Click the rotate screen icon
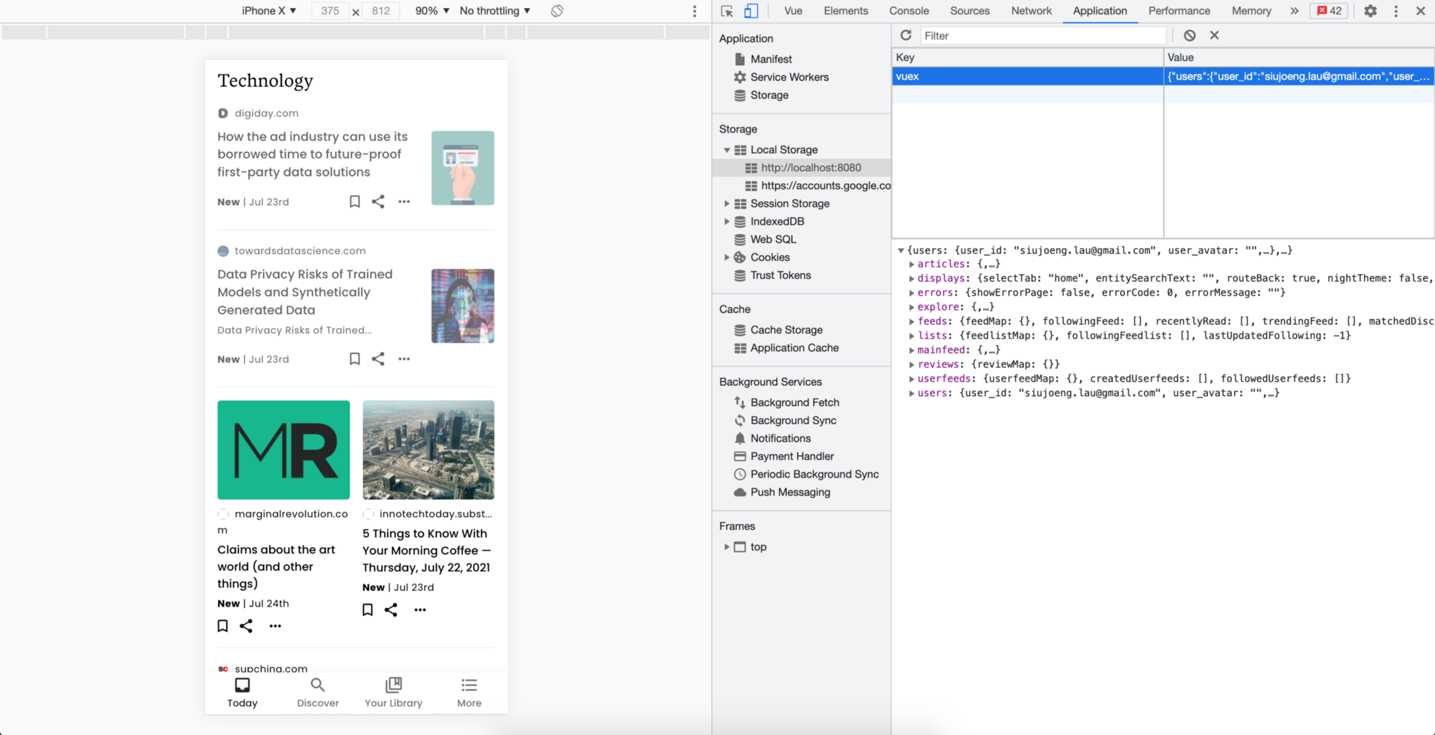Viewport: 1435px width, 735px height. point(557,11)
